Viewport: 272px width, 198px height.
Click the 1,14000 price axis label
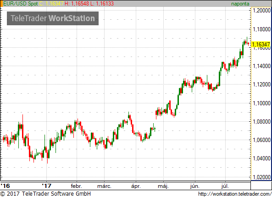pos(261,66)
